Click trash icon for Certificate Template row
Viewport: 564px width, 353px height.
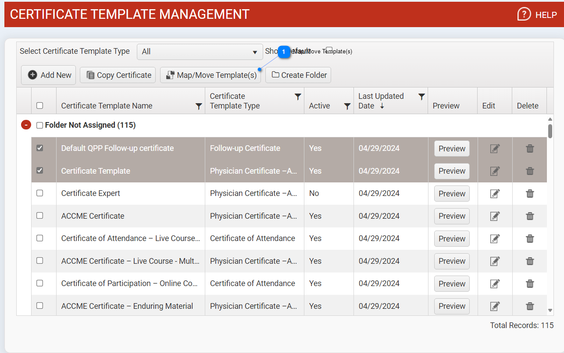click(x=530, y=171)
